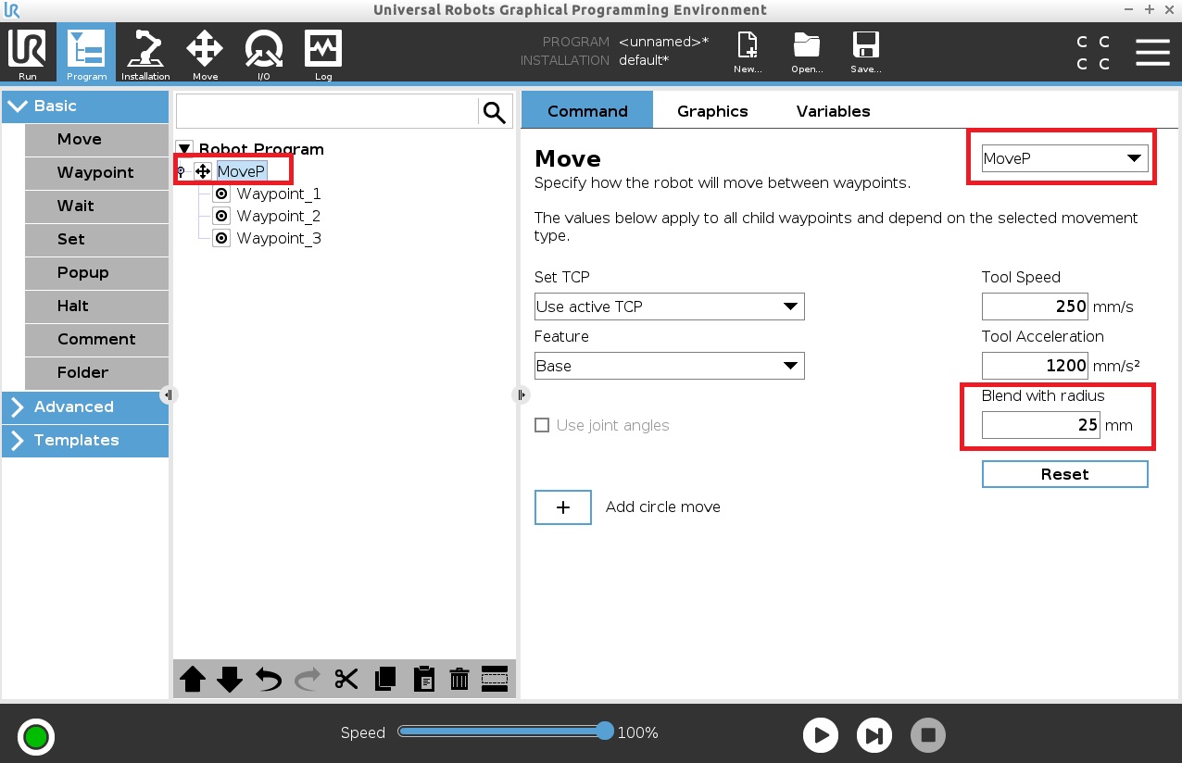Click the UR logo in title bar
Screen dimensions: 1182x763
coord(13,10)
